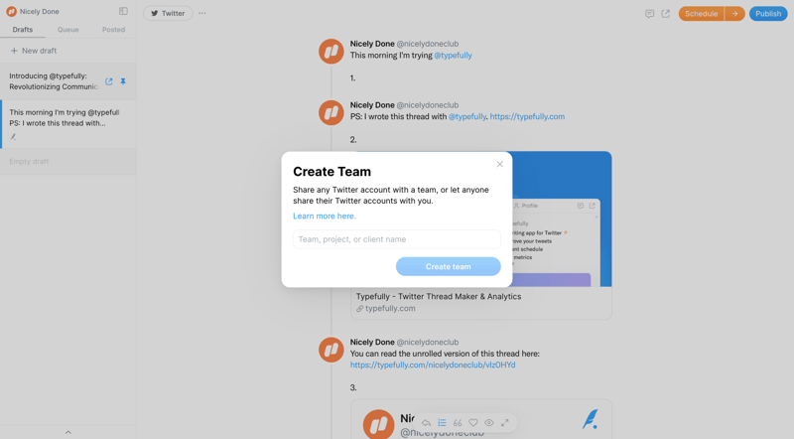Click the typefully.com domain under preview card
Image resolution: width=794 pixels, height=439 pixels.
coord(390,308)
